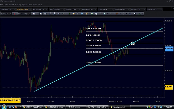This screenshot has height=109, width=174.
Task: Click the red icon next to EUR/USD selector
Action: pyautogui.click(x=14, y=14)
